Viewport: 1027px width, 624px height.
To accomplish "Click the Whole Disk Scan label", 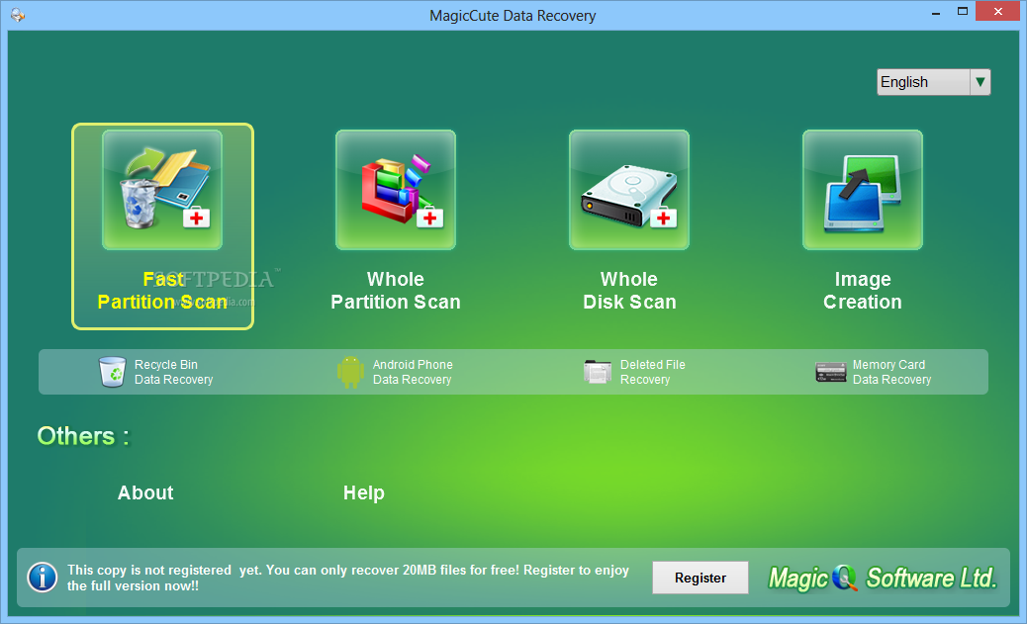I will tap(629, 291).
